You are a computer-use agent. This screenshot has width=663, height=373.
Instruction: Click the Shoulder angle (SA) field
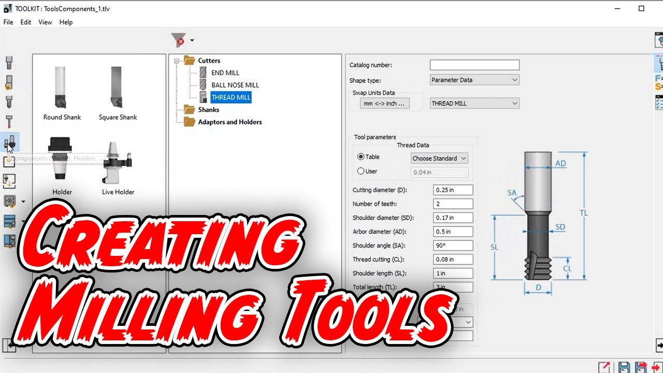point(453,246)
